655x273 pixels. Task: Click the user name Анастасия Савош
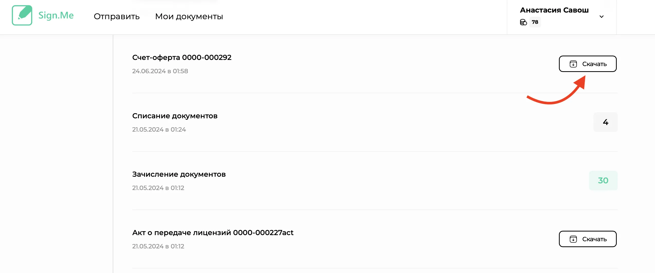click(x=554, y=10)
